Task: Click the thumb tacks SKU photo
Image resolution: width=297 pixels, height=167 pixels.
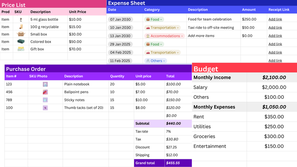Action: [x=45, y=108]
